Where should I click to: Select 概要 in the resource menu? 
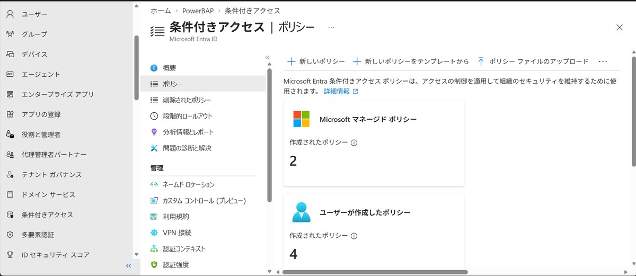203,68
